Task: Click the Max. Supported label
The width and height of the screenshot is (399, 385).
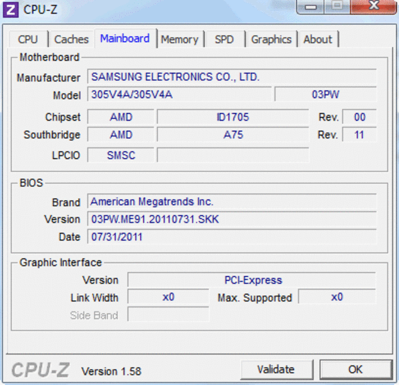Action: click(255, 298)
